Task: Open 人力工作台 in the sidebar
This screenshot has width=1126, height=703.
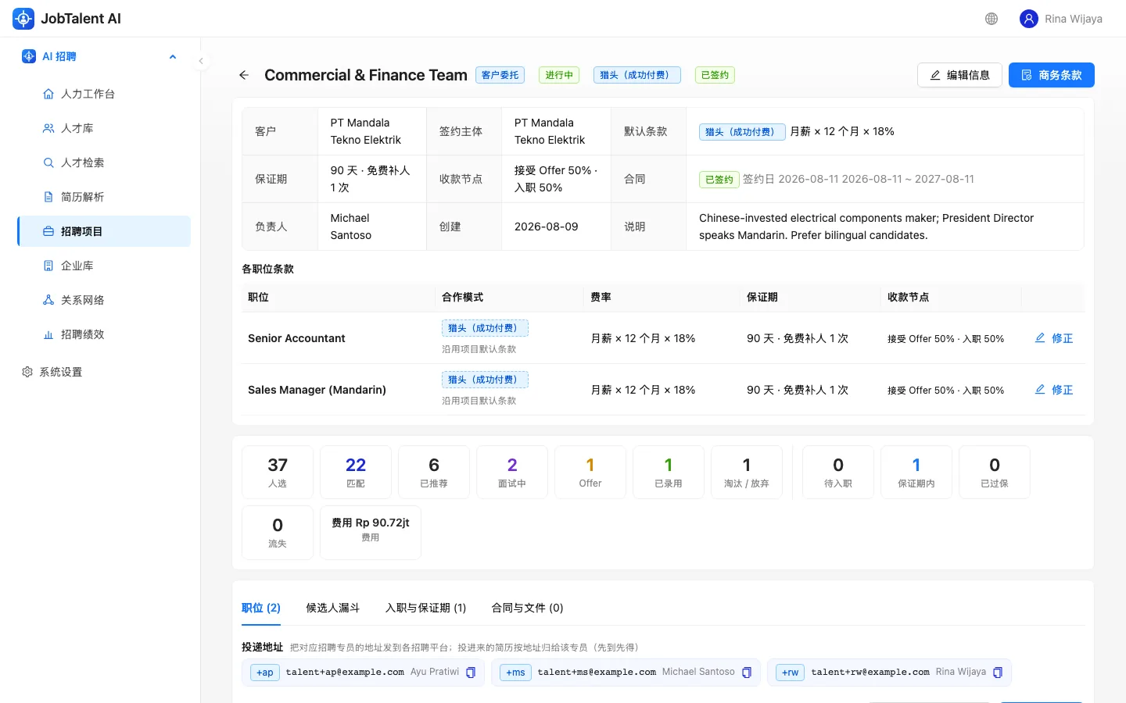Action: pyautogui.click(x=104, y=94)
